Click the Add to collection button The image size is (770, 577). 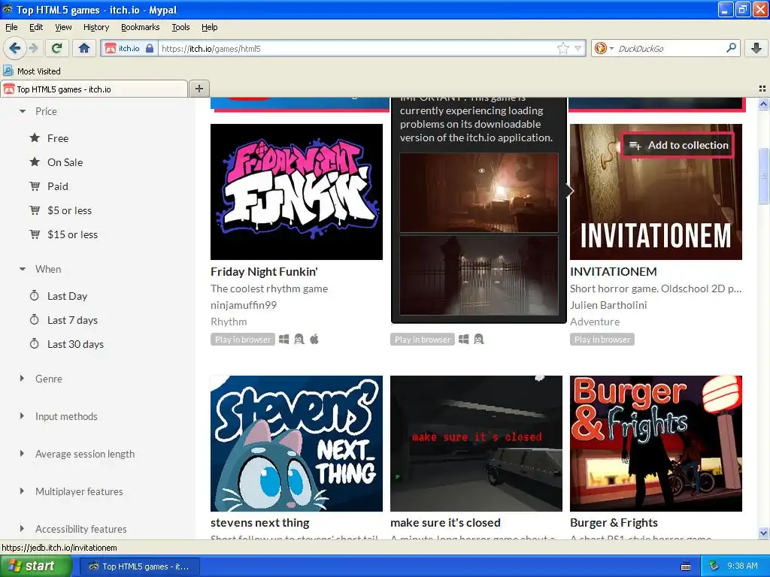[x=678, y=145]
